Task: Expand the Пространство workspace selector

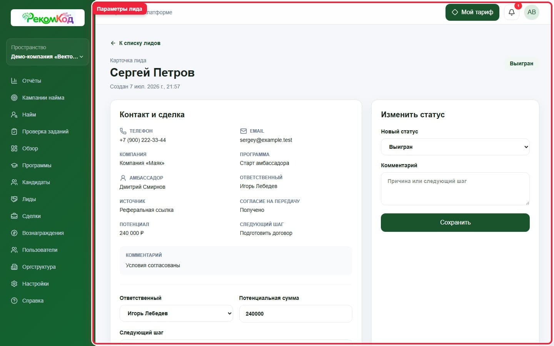Action: click(48, 52)
